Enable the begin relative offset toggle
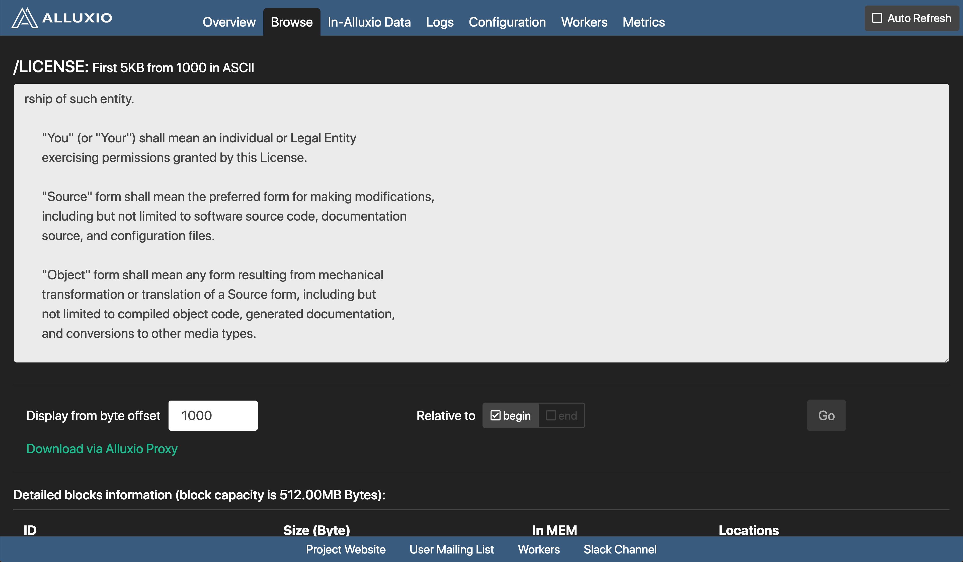Screen dimensions: 963x562 [x=510, y=415]
